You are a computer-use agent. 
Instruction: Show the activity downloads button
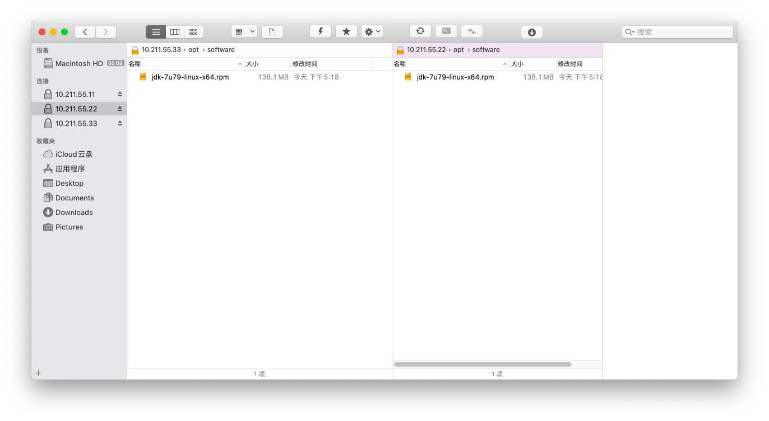[532, 32]
